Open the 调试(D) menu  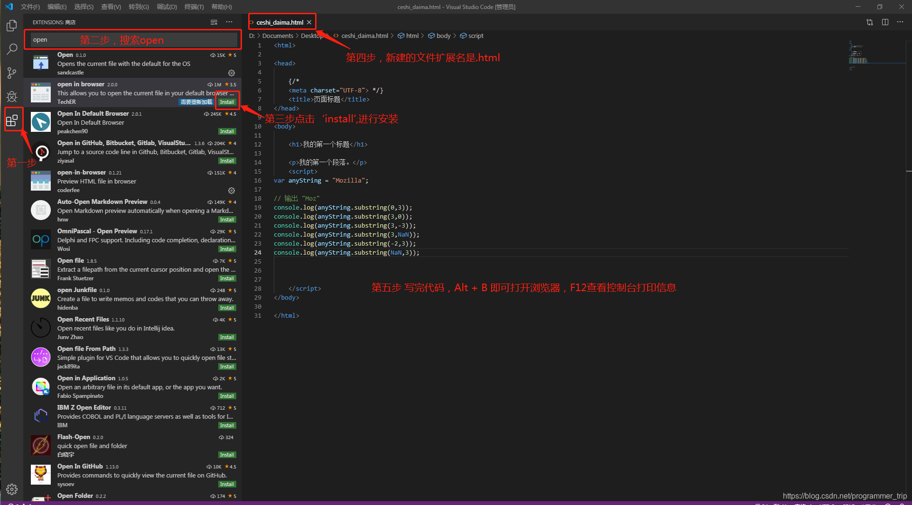click(x=167, y=7)
